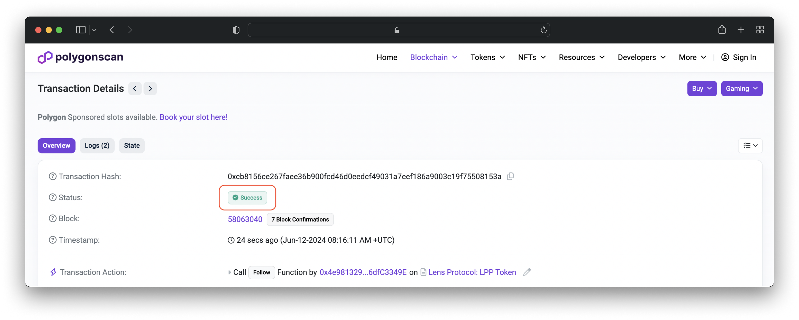Switch to the Logs (2) tab
This screenshot has height=320, width=799.
click(x=97, y=146)
